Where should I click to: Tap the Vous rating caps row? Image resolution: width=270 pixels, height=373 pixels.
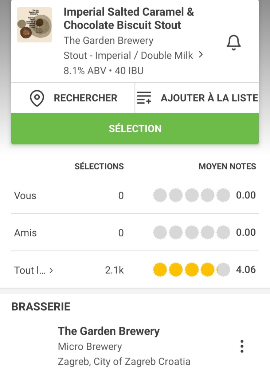[192, 196]
